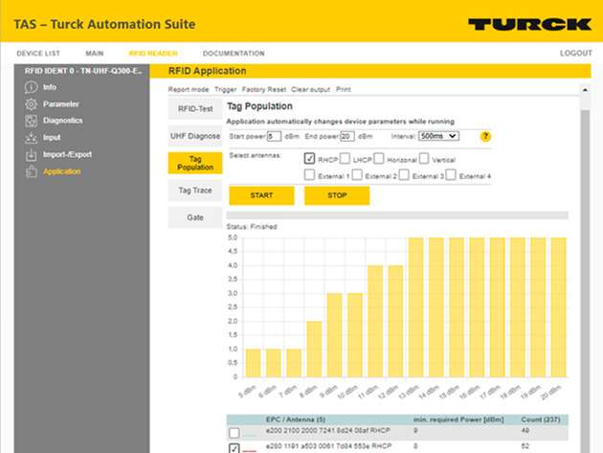This screenshot has height=453, width=603.
Task: Click the Trigger link
Action: pos(225,90)
